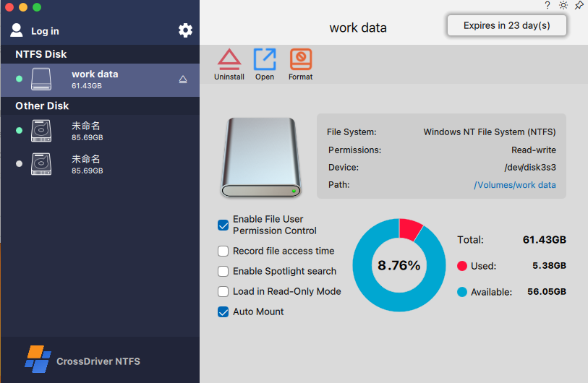
Task: Toggle the brightness theme icon
Action: click(563, 5)
